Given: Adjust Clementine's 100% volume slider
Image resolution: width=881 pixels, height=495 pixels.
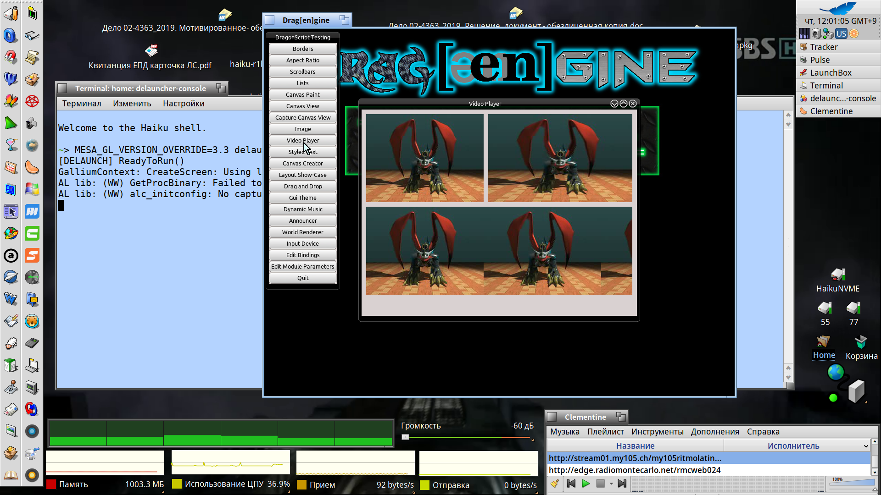Looking at the screenshot, I should coord(852,484).
